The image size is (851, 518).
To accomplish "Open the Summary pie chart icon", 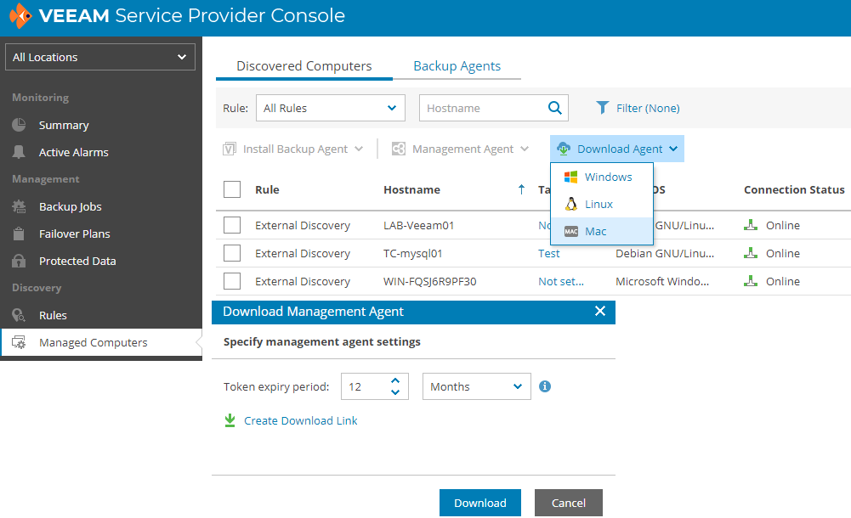I will pyautogui.click(x=19, y=125).
